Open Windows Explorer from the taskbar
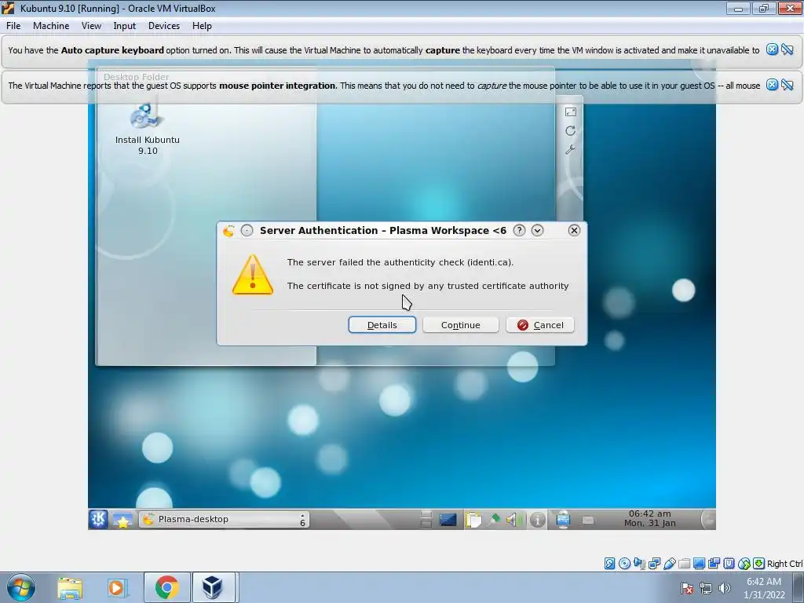Viewport: 804px width, 603px height. [70, 587]
